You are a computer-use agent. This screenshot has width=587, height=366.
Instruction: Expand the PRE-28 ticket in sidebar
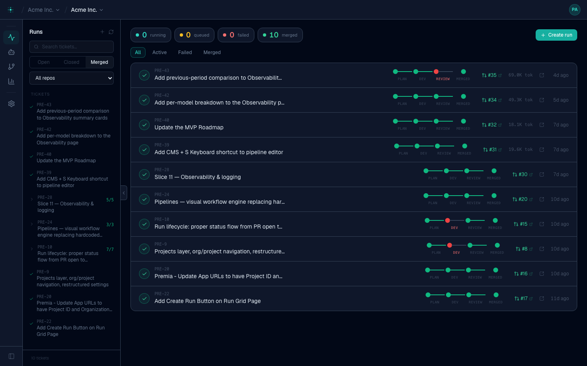tap(32, 199)
